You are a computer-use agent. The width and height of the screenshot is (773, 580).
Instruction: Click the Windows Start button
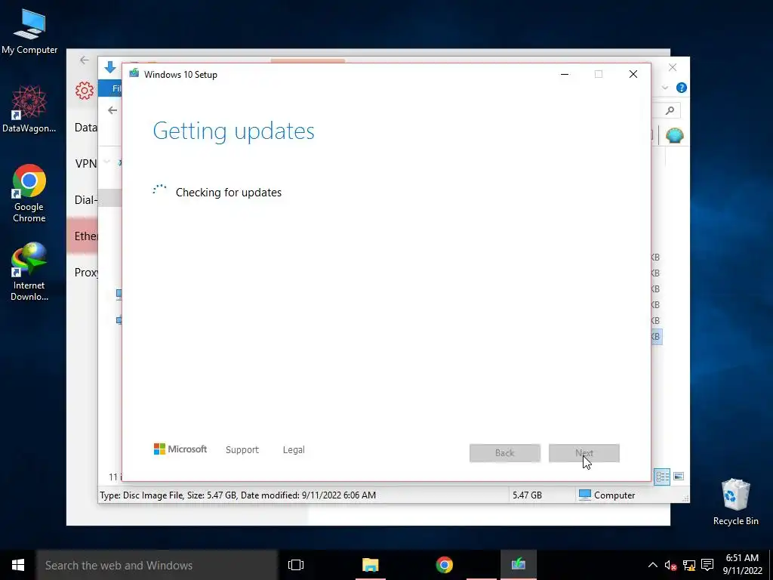click(18, 565)
